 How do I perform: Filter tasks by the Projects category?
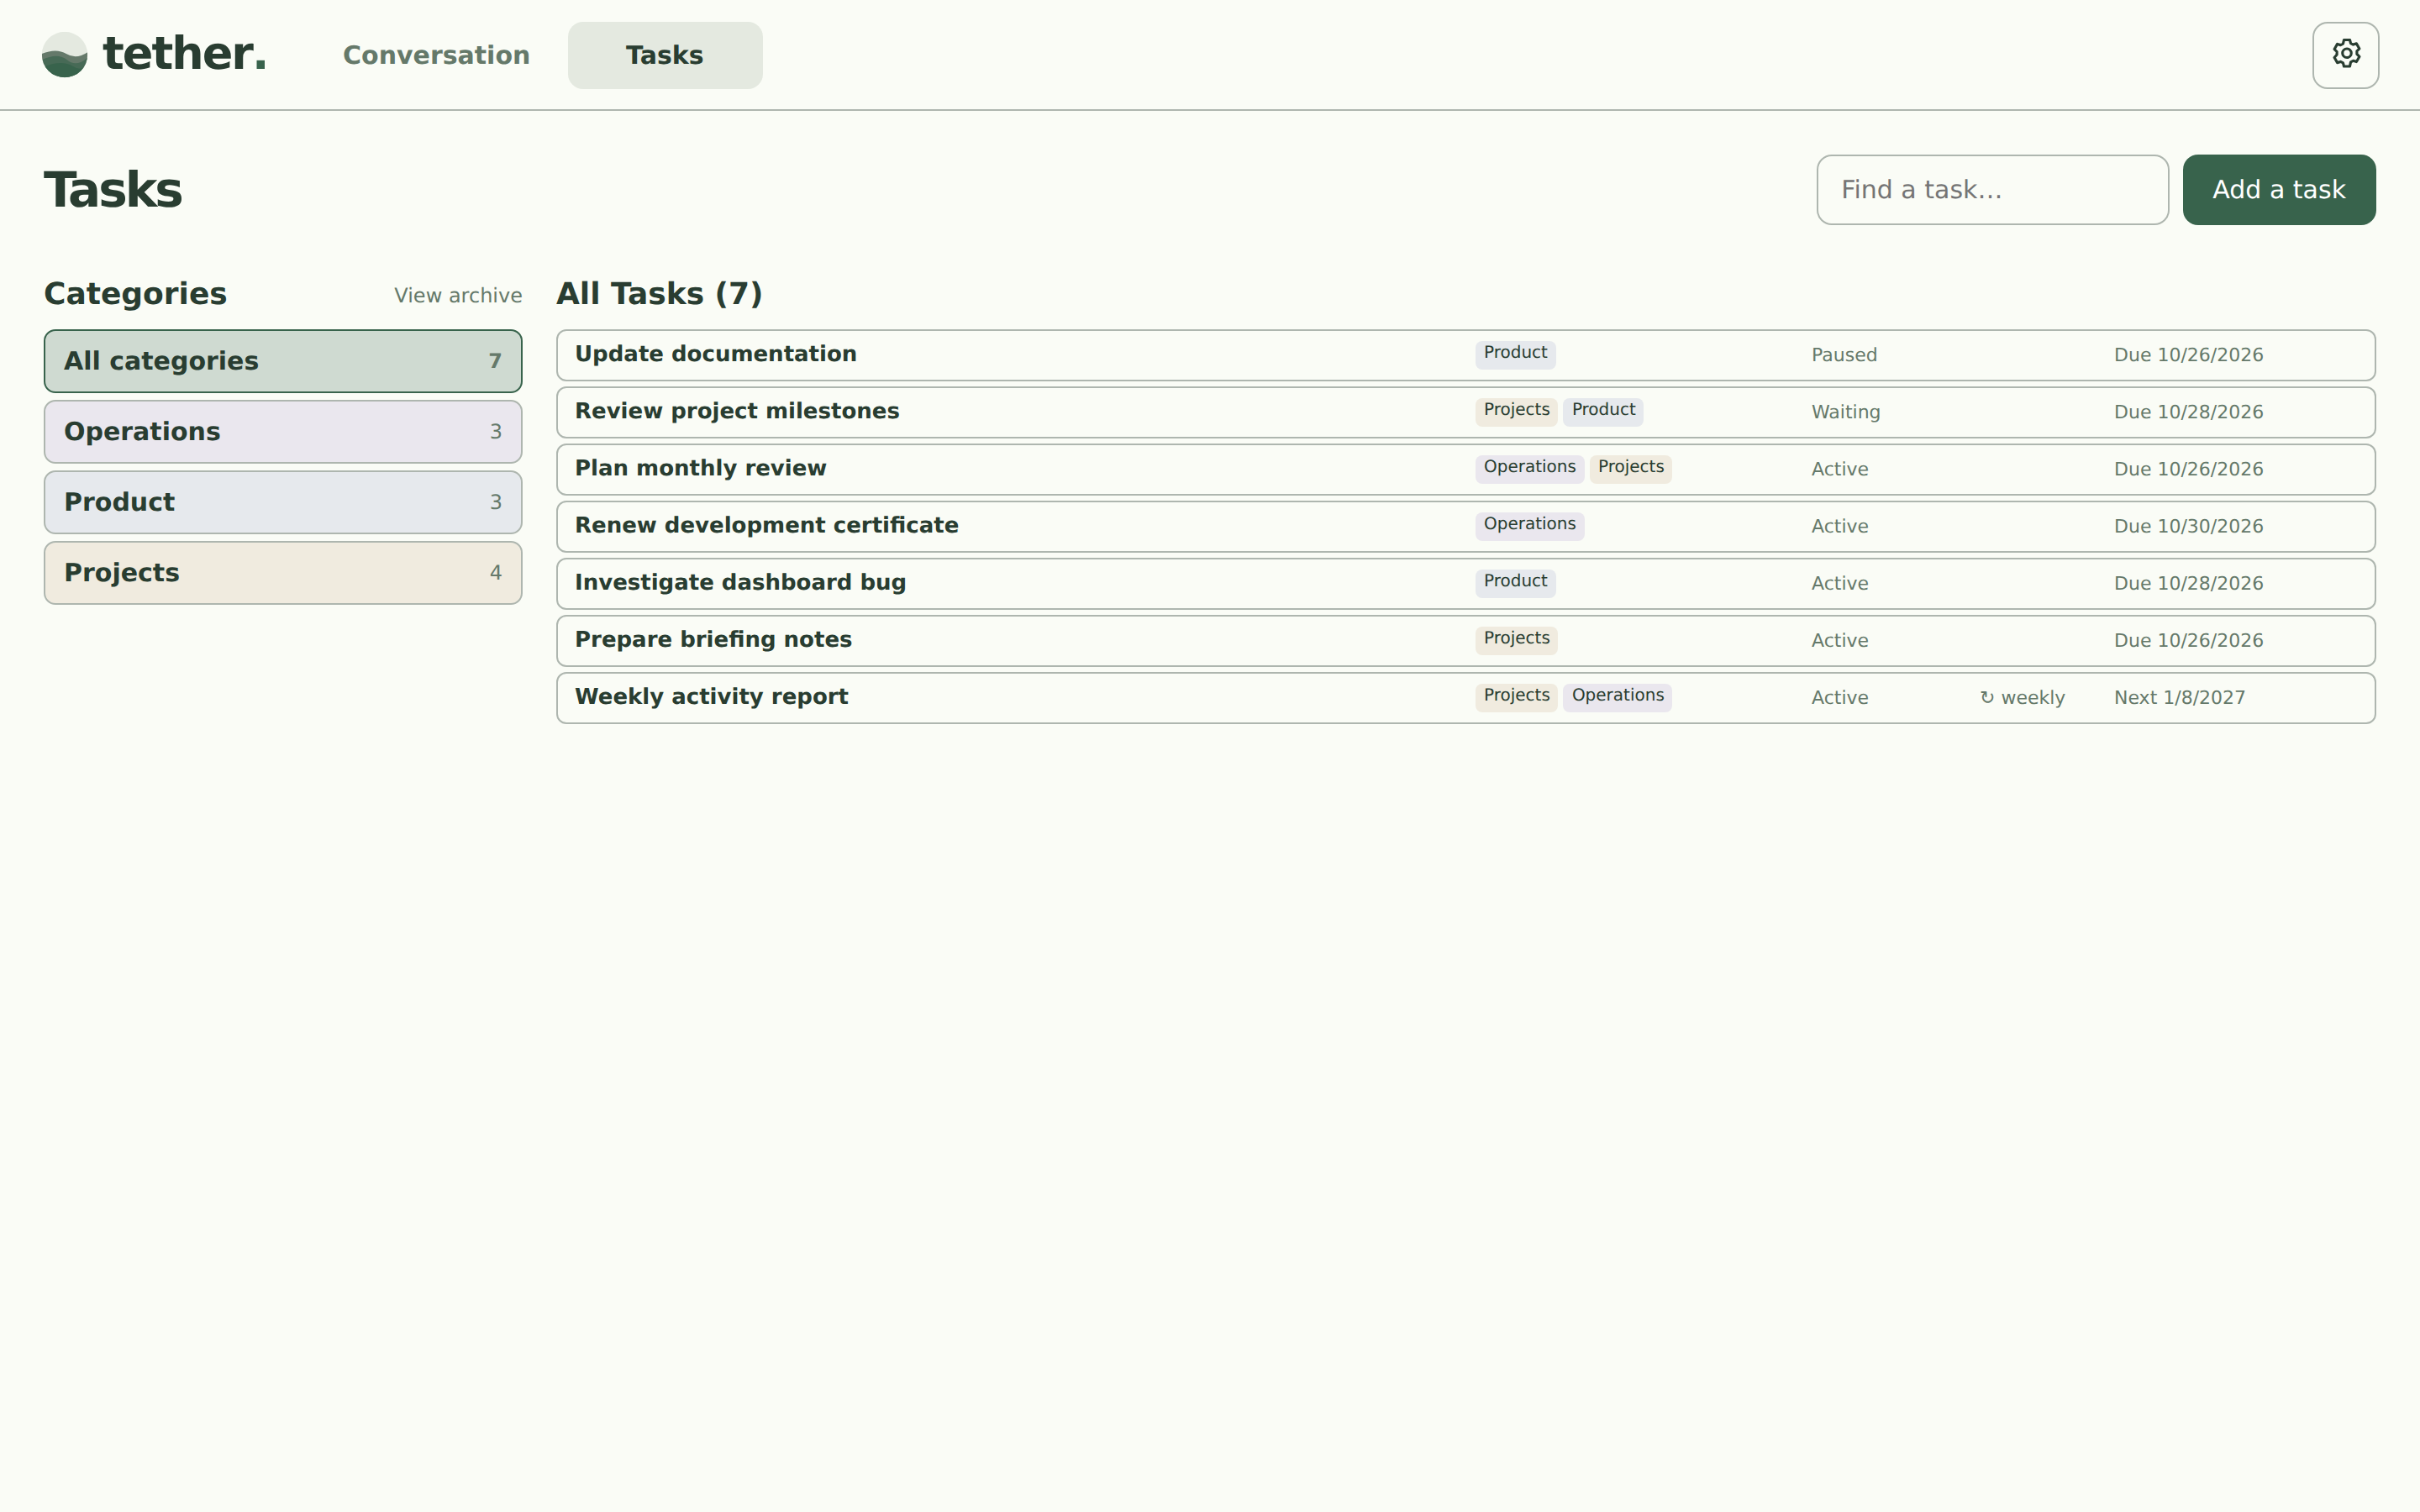(283, 573)
